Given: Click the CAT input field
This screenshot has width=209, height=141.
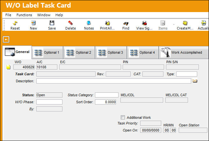Looking at the screenshot, I should click(x=153, y=74).
